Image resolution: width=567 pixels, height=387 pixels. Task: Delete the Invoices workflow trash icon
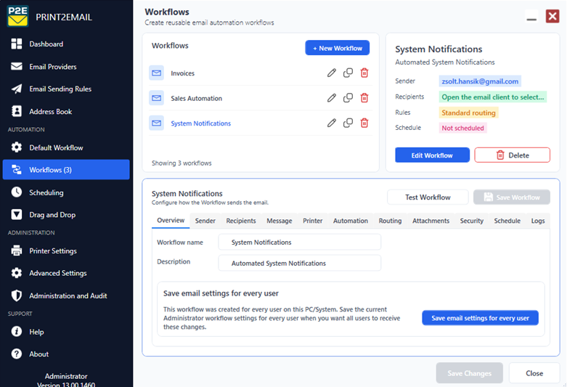364,73
